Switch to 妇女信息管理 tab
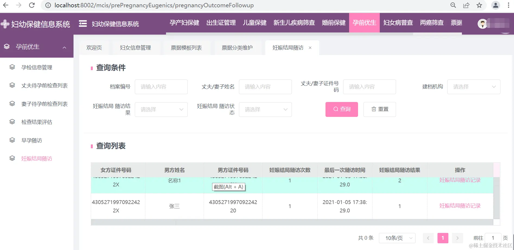514x250 pixels. click(135, 48)
